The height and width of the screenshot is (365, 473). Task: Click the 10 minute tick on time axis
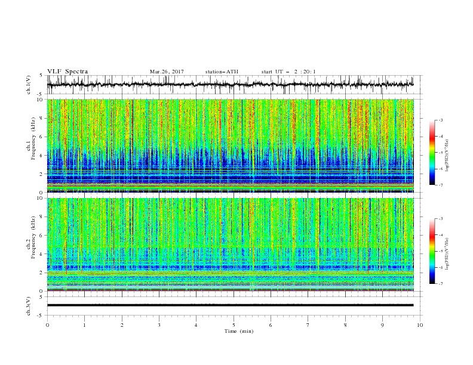tap(420, 325)
